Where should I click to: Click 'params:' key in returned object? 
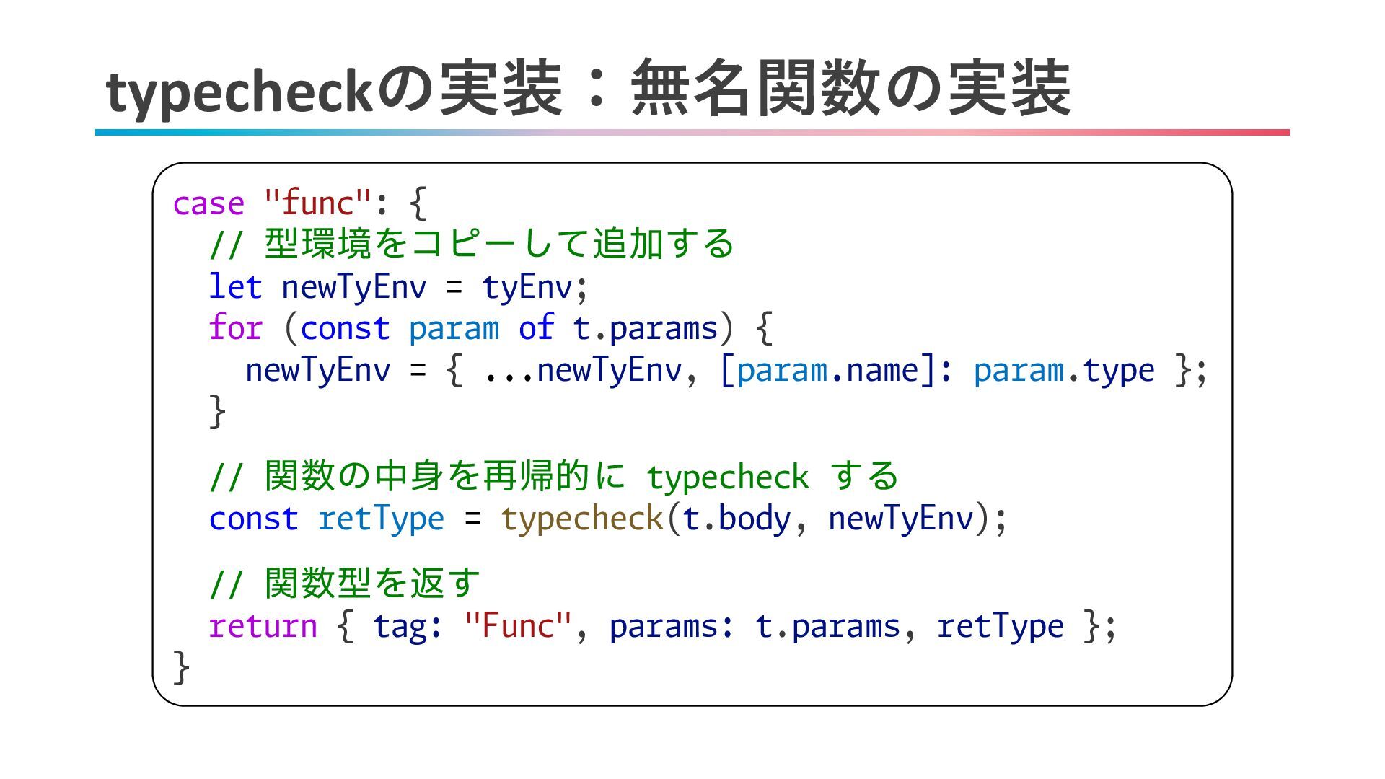(672, 626)
